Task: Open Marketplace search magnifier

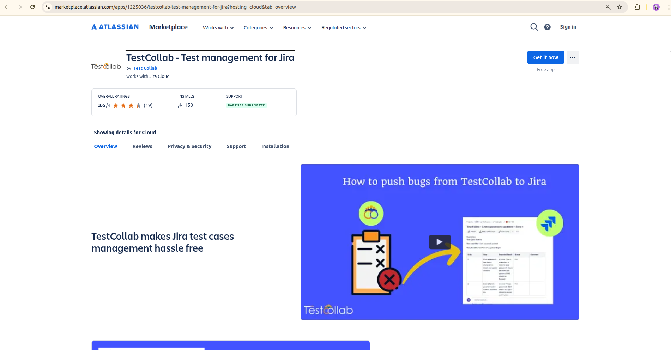Action: click(x=534, y=27)
